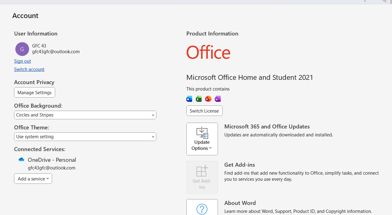Click the purple G user avatar

[22, 49]
